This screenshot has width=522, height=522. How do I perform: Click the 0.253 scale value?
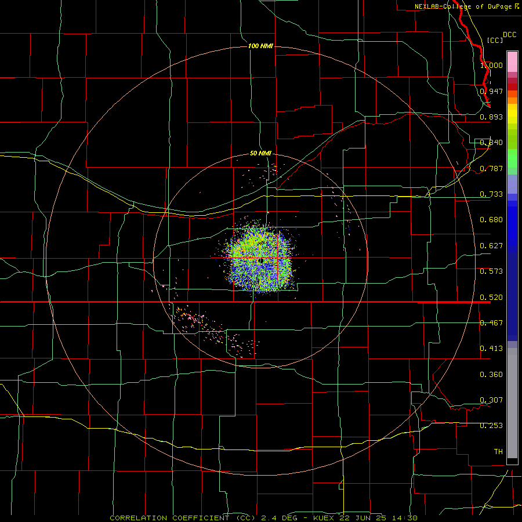coord(491,426)
